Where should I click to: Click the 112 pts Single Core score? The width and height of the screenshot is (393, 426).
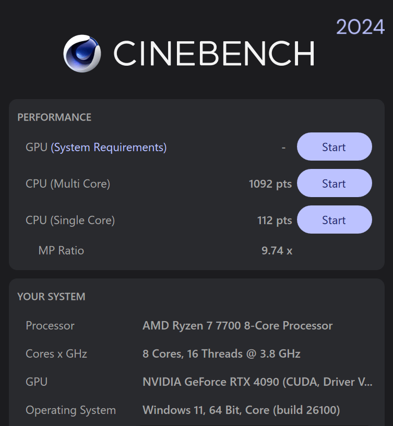click(275, 220)
